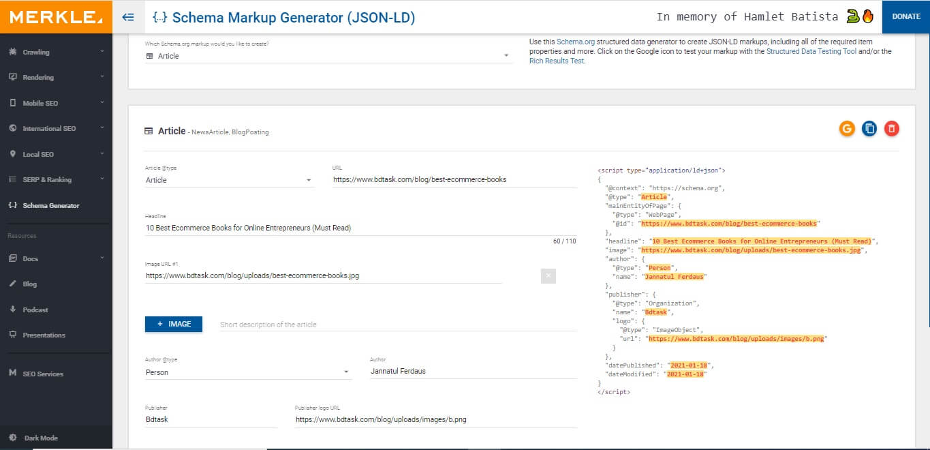Click the DONATE button

pos(907,16)
